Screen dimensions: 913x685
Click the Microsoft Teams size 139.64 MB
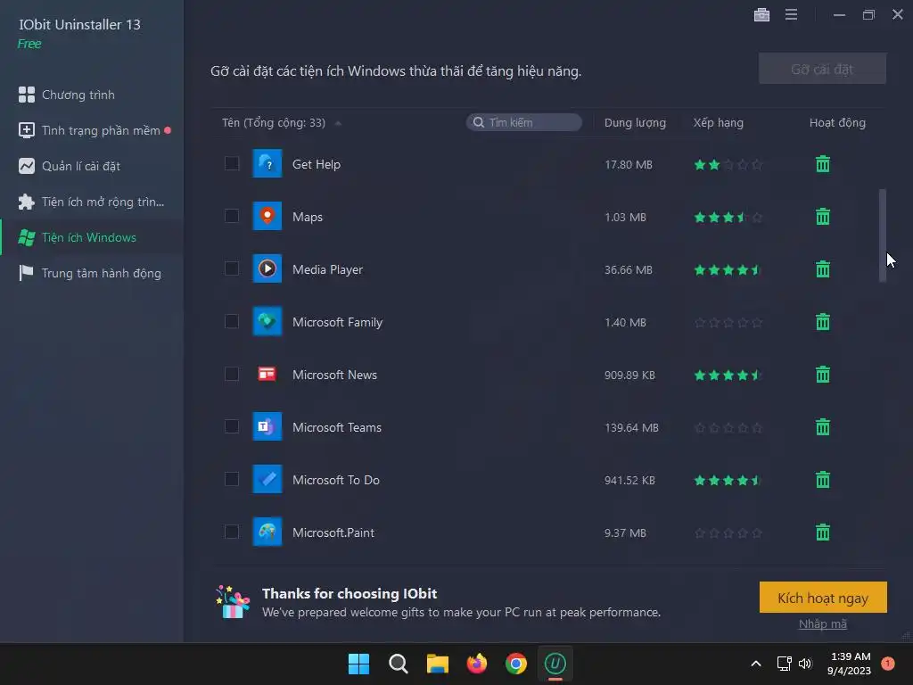tap(631, 427)
